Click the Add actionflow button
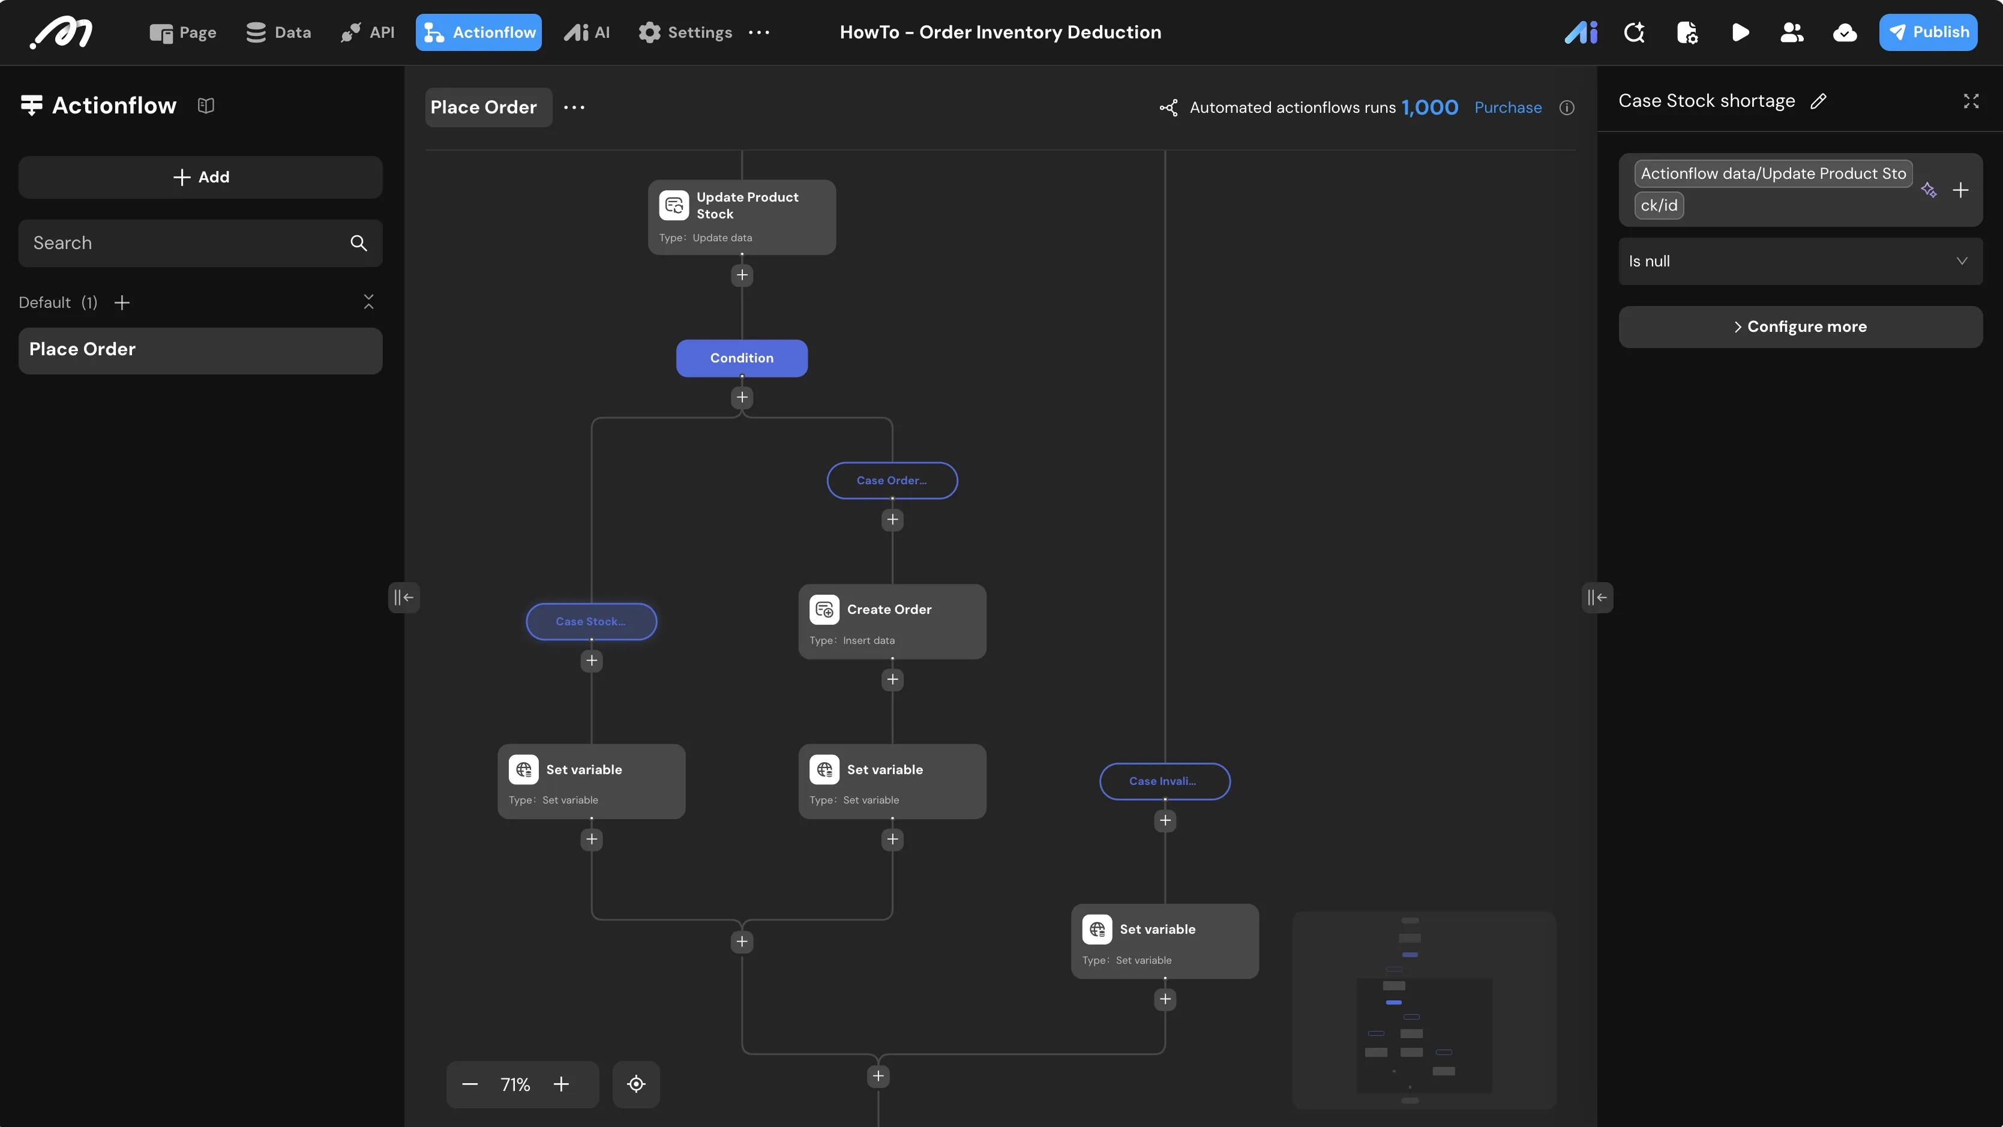 click(x=200, y=178)
